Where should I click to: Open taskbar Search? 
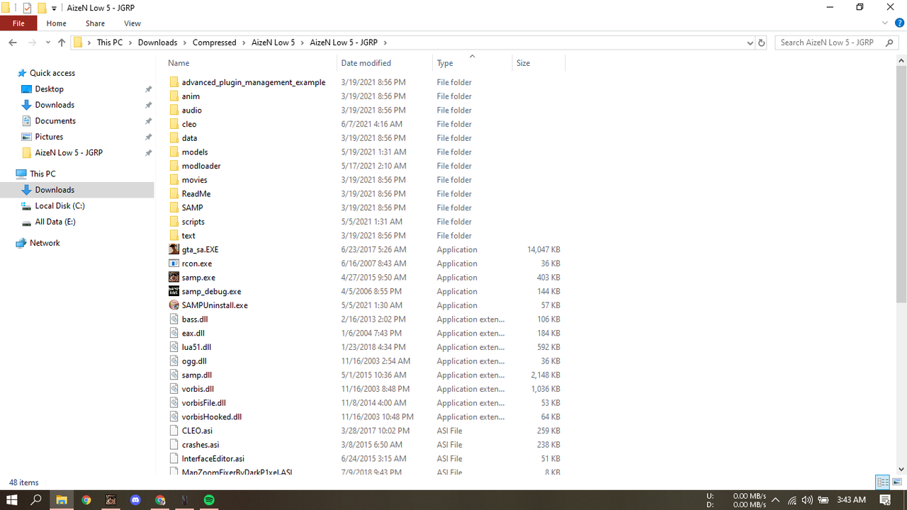point(36,499)
